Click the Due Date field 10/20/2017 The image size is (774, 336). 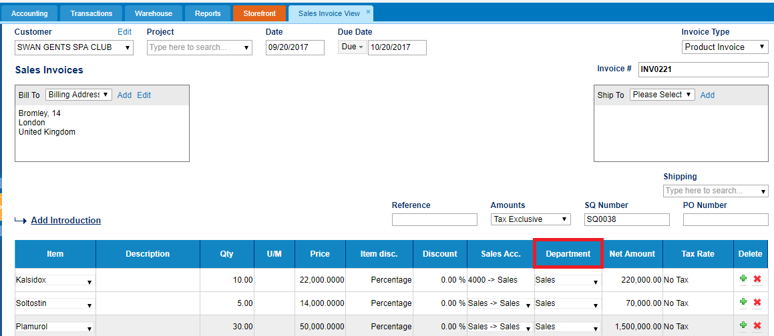[397, 48]
